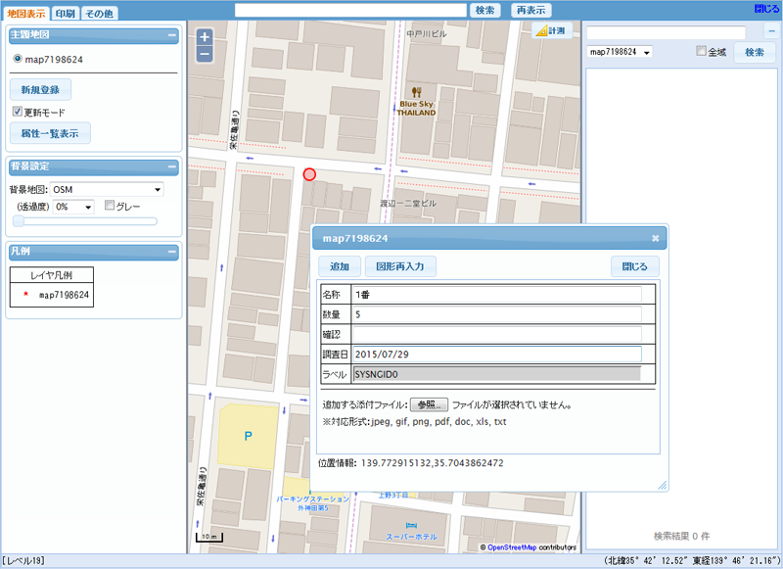783x569 pixels.
Task: Click the 検索 button in right panel
Action: [x=755, y=53]
